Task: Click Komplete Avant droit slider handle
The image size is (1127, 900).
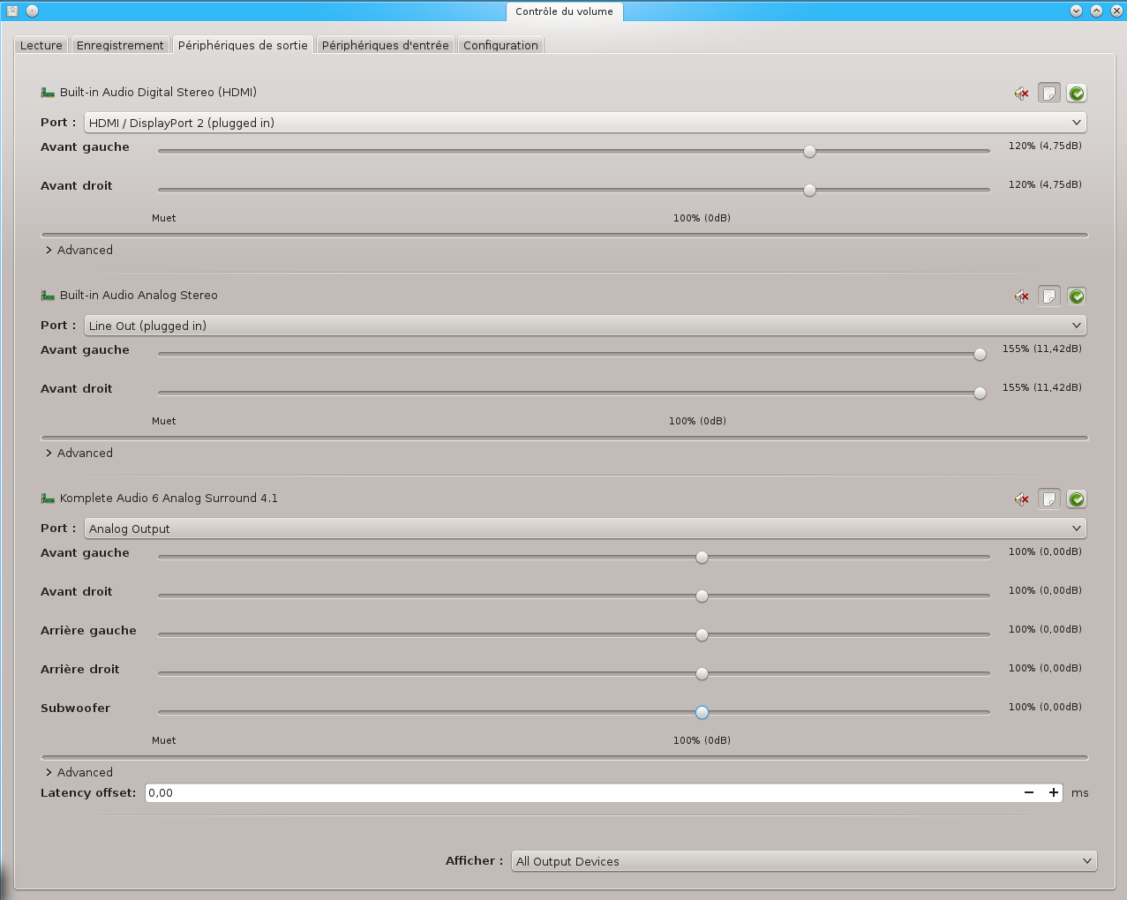Action: click(702, 596)
